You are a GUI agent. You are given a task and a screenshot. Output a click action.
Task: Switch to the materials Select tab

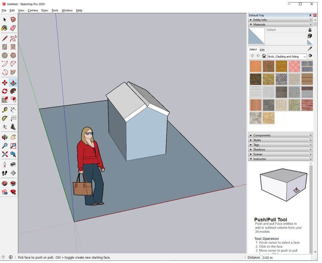pyautogui.click(x=253, y=49)
